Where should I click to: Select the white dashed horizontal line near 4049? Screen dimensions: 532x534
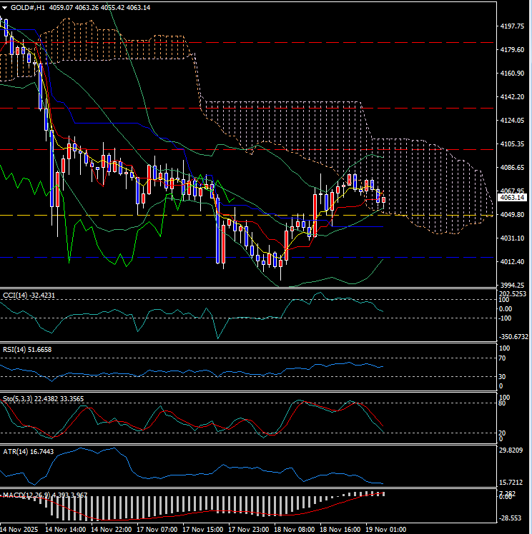click(107, 215)
